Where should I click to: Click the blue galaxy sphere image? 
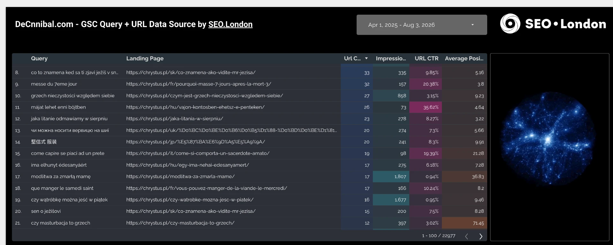tap(548, 139)
